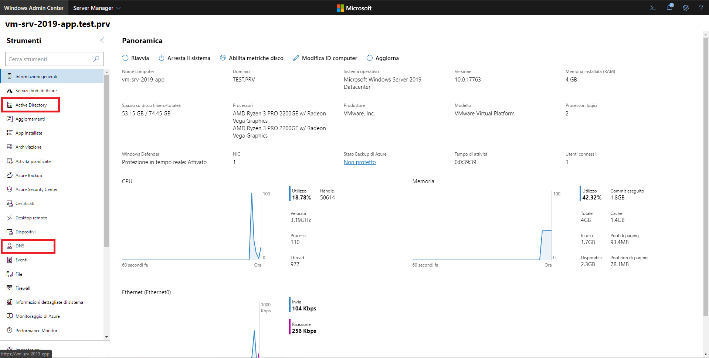The image size is (709, 358).
Task: Click Informazioni dettagliate di sistema icon
Action: [x=10, y=302]
